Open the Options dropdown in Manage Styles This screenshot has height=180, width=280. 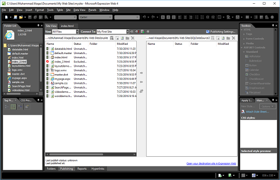(267, 106)
